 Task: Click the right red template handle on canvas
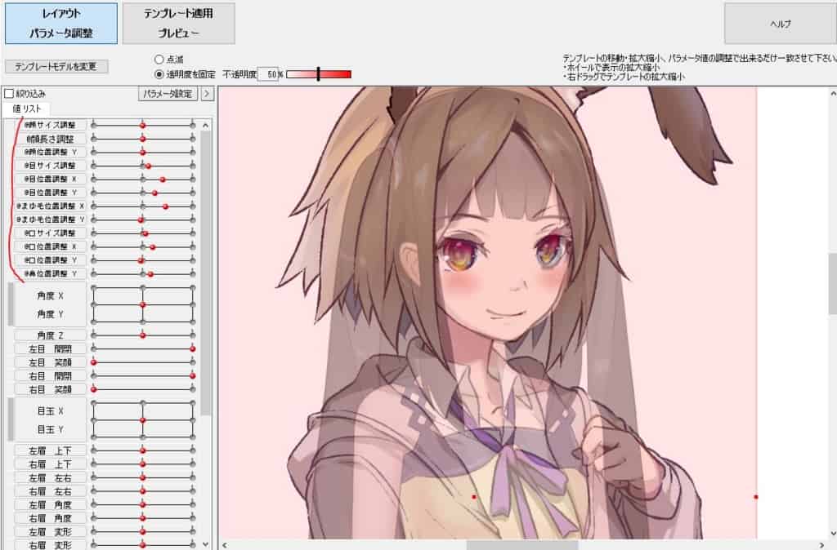755,496
